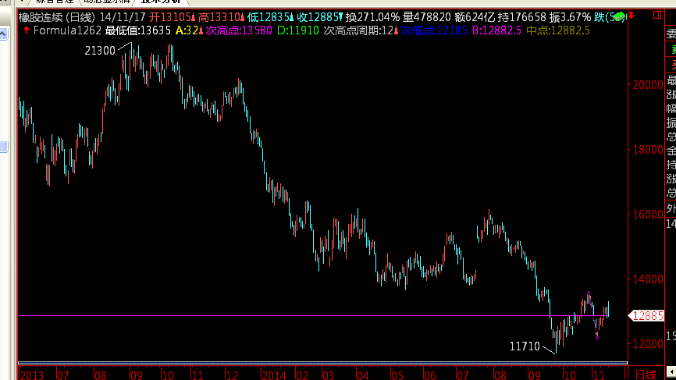Click the 量478820 volume value
This screenshot has height=380, width=676.
pos(427,17)
